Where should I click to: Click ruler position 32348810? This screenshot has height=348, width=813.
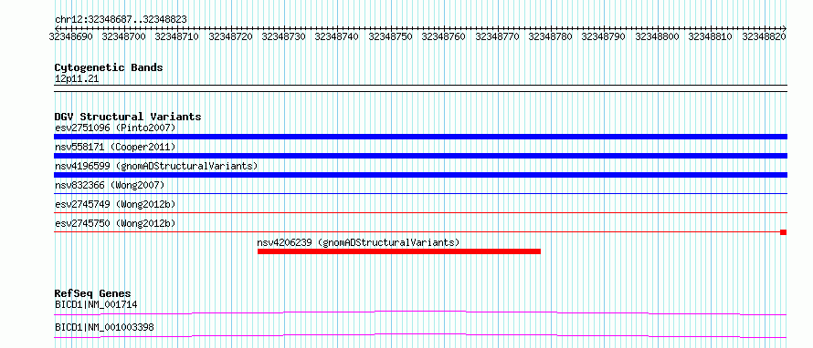(711, 36)
